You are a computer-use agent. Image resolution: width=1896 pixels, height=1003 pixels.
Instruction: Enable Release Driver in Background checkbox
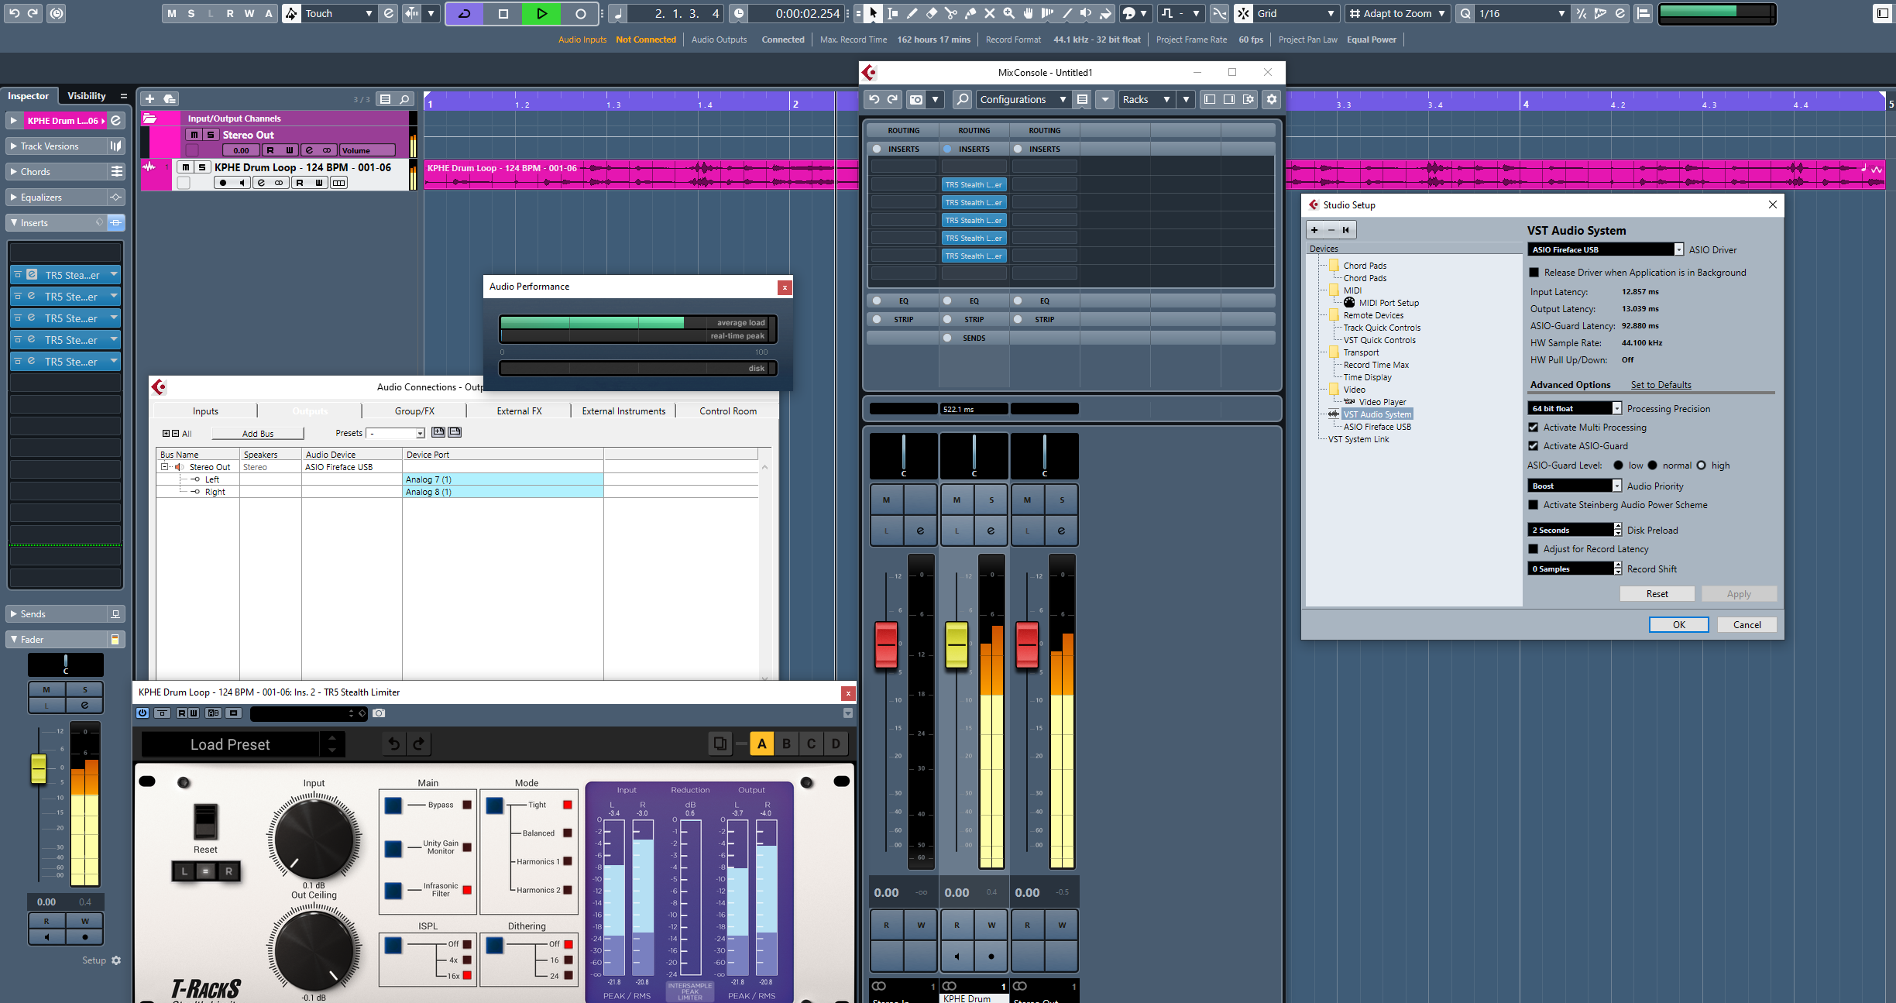coord(1534,273)
